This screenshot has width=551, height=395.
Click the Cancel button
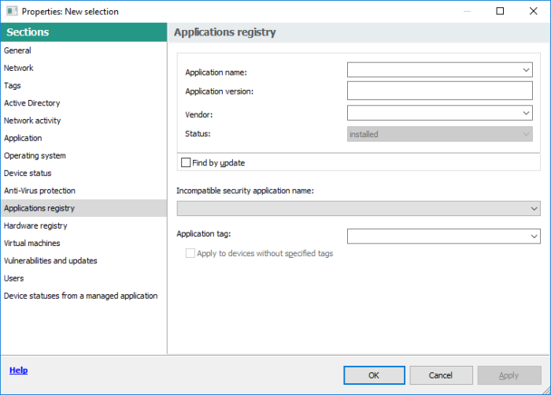click(441, 375)
